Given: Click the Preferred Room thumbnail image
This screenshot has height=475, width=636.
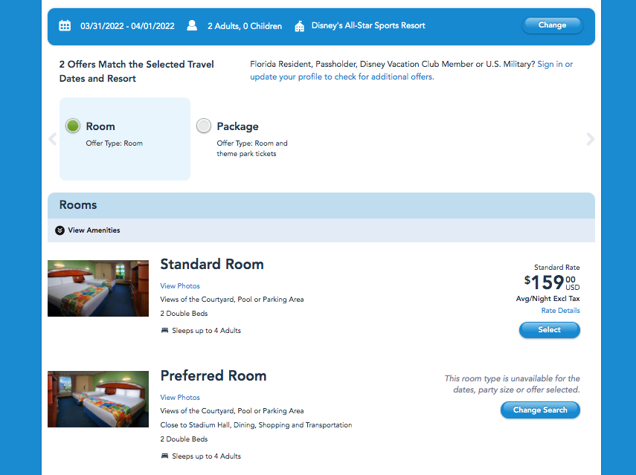Looking at the screenshot, I should (98, 399).
